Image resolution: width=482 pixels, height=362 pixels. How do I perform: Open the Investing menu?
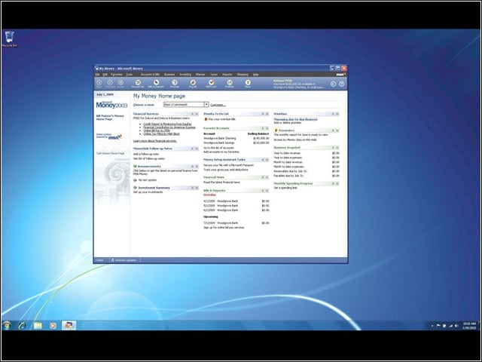[x=185, y=75]
